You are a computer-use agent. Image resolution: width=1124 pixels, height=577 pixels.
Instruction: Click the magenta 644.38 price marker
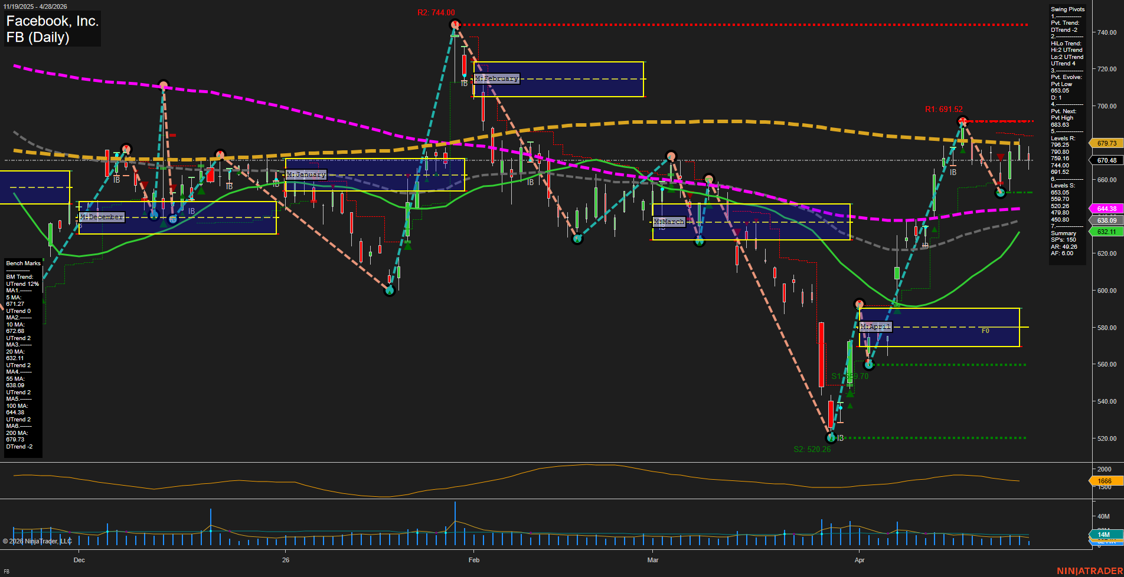point(1106,209)
